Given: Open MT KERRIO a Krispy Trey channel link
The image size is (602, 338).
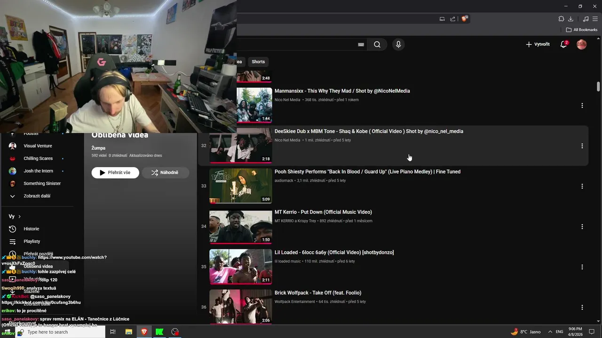Looking at the screenshot, I should (295, 221).
